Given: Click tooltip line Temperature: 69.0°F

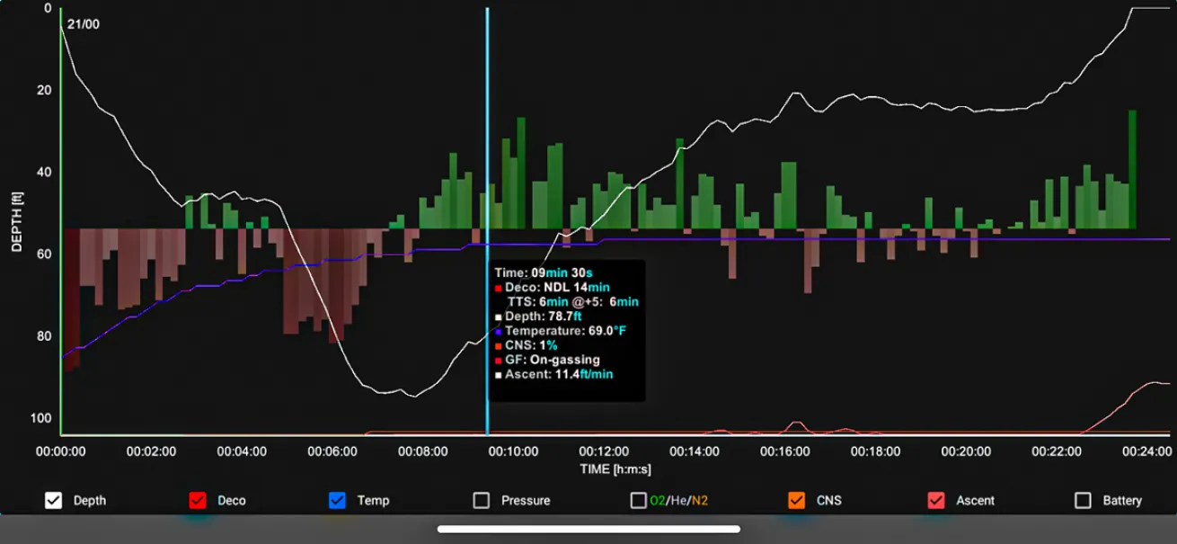Looking at the screenshot, I should pyautogui.click(x=560, y=331).
